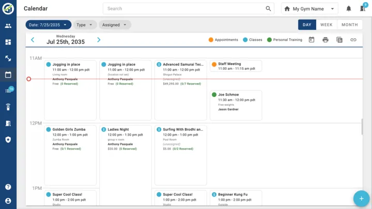Viewport: 372px width, 209px height.
Task: Open the Living room Jogging in place class
Action: (x=70, y=90)
